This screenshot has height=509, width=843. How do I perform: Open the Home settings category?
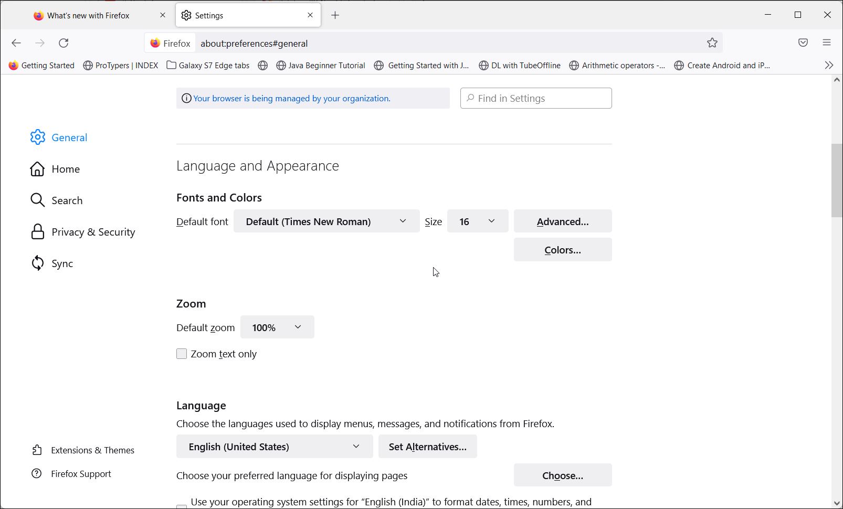(x=66, y=169)
